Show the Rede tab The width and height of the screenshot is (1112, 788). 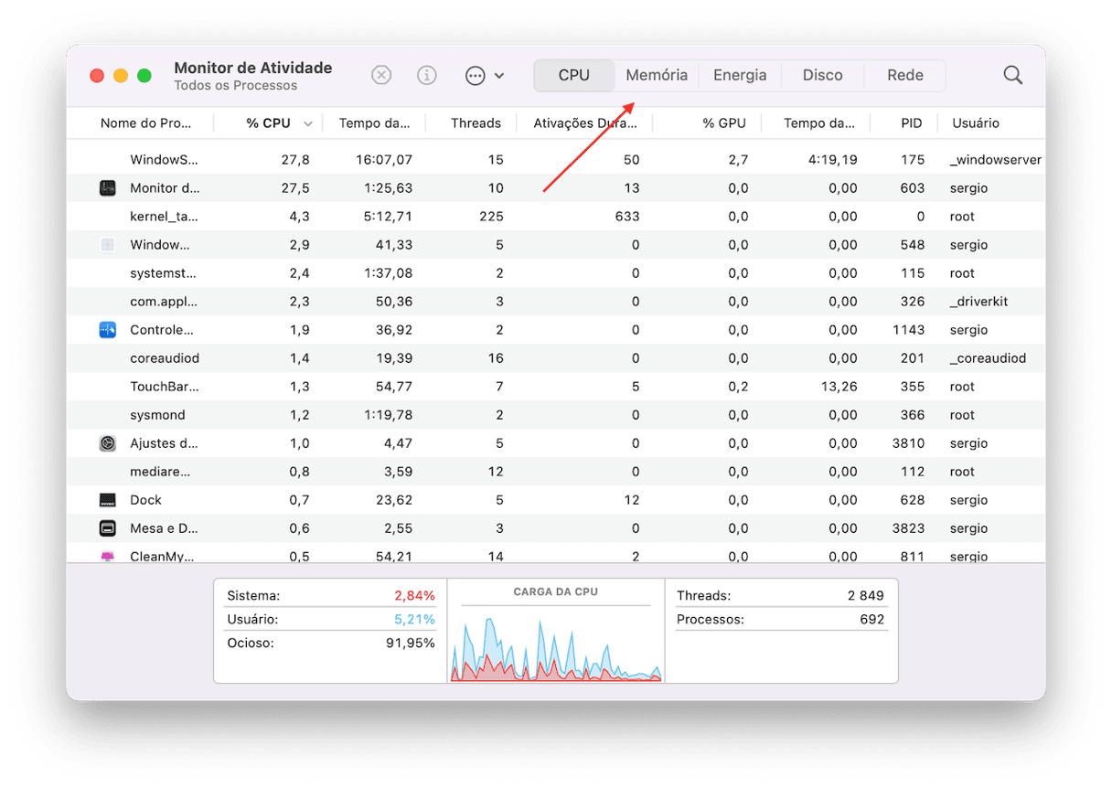coord(905,76)
